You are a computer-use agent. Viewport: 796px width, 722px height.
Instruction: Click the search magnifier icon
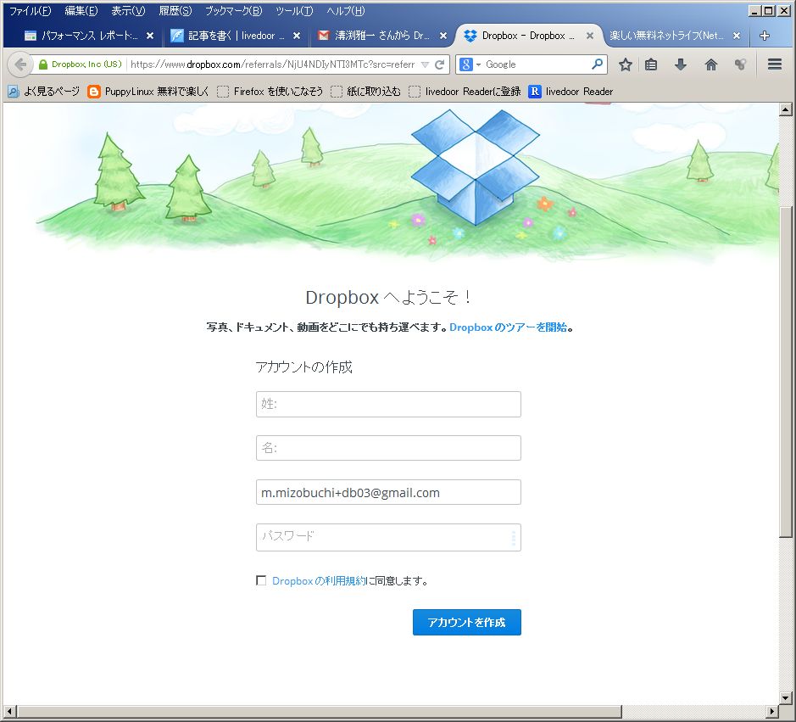point(597,64)
